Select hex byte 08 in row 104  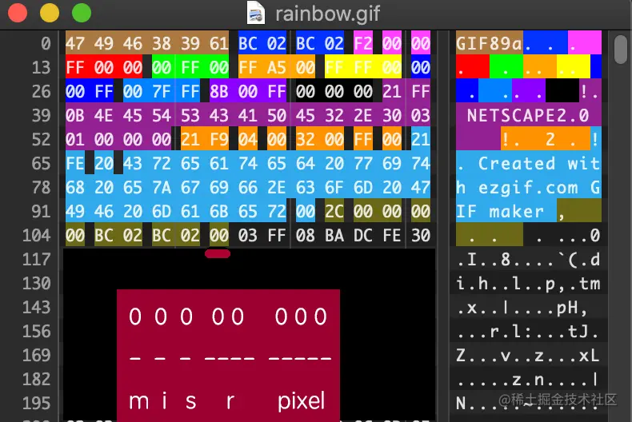click(305, 235)
